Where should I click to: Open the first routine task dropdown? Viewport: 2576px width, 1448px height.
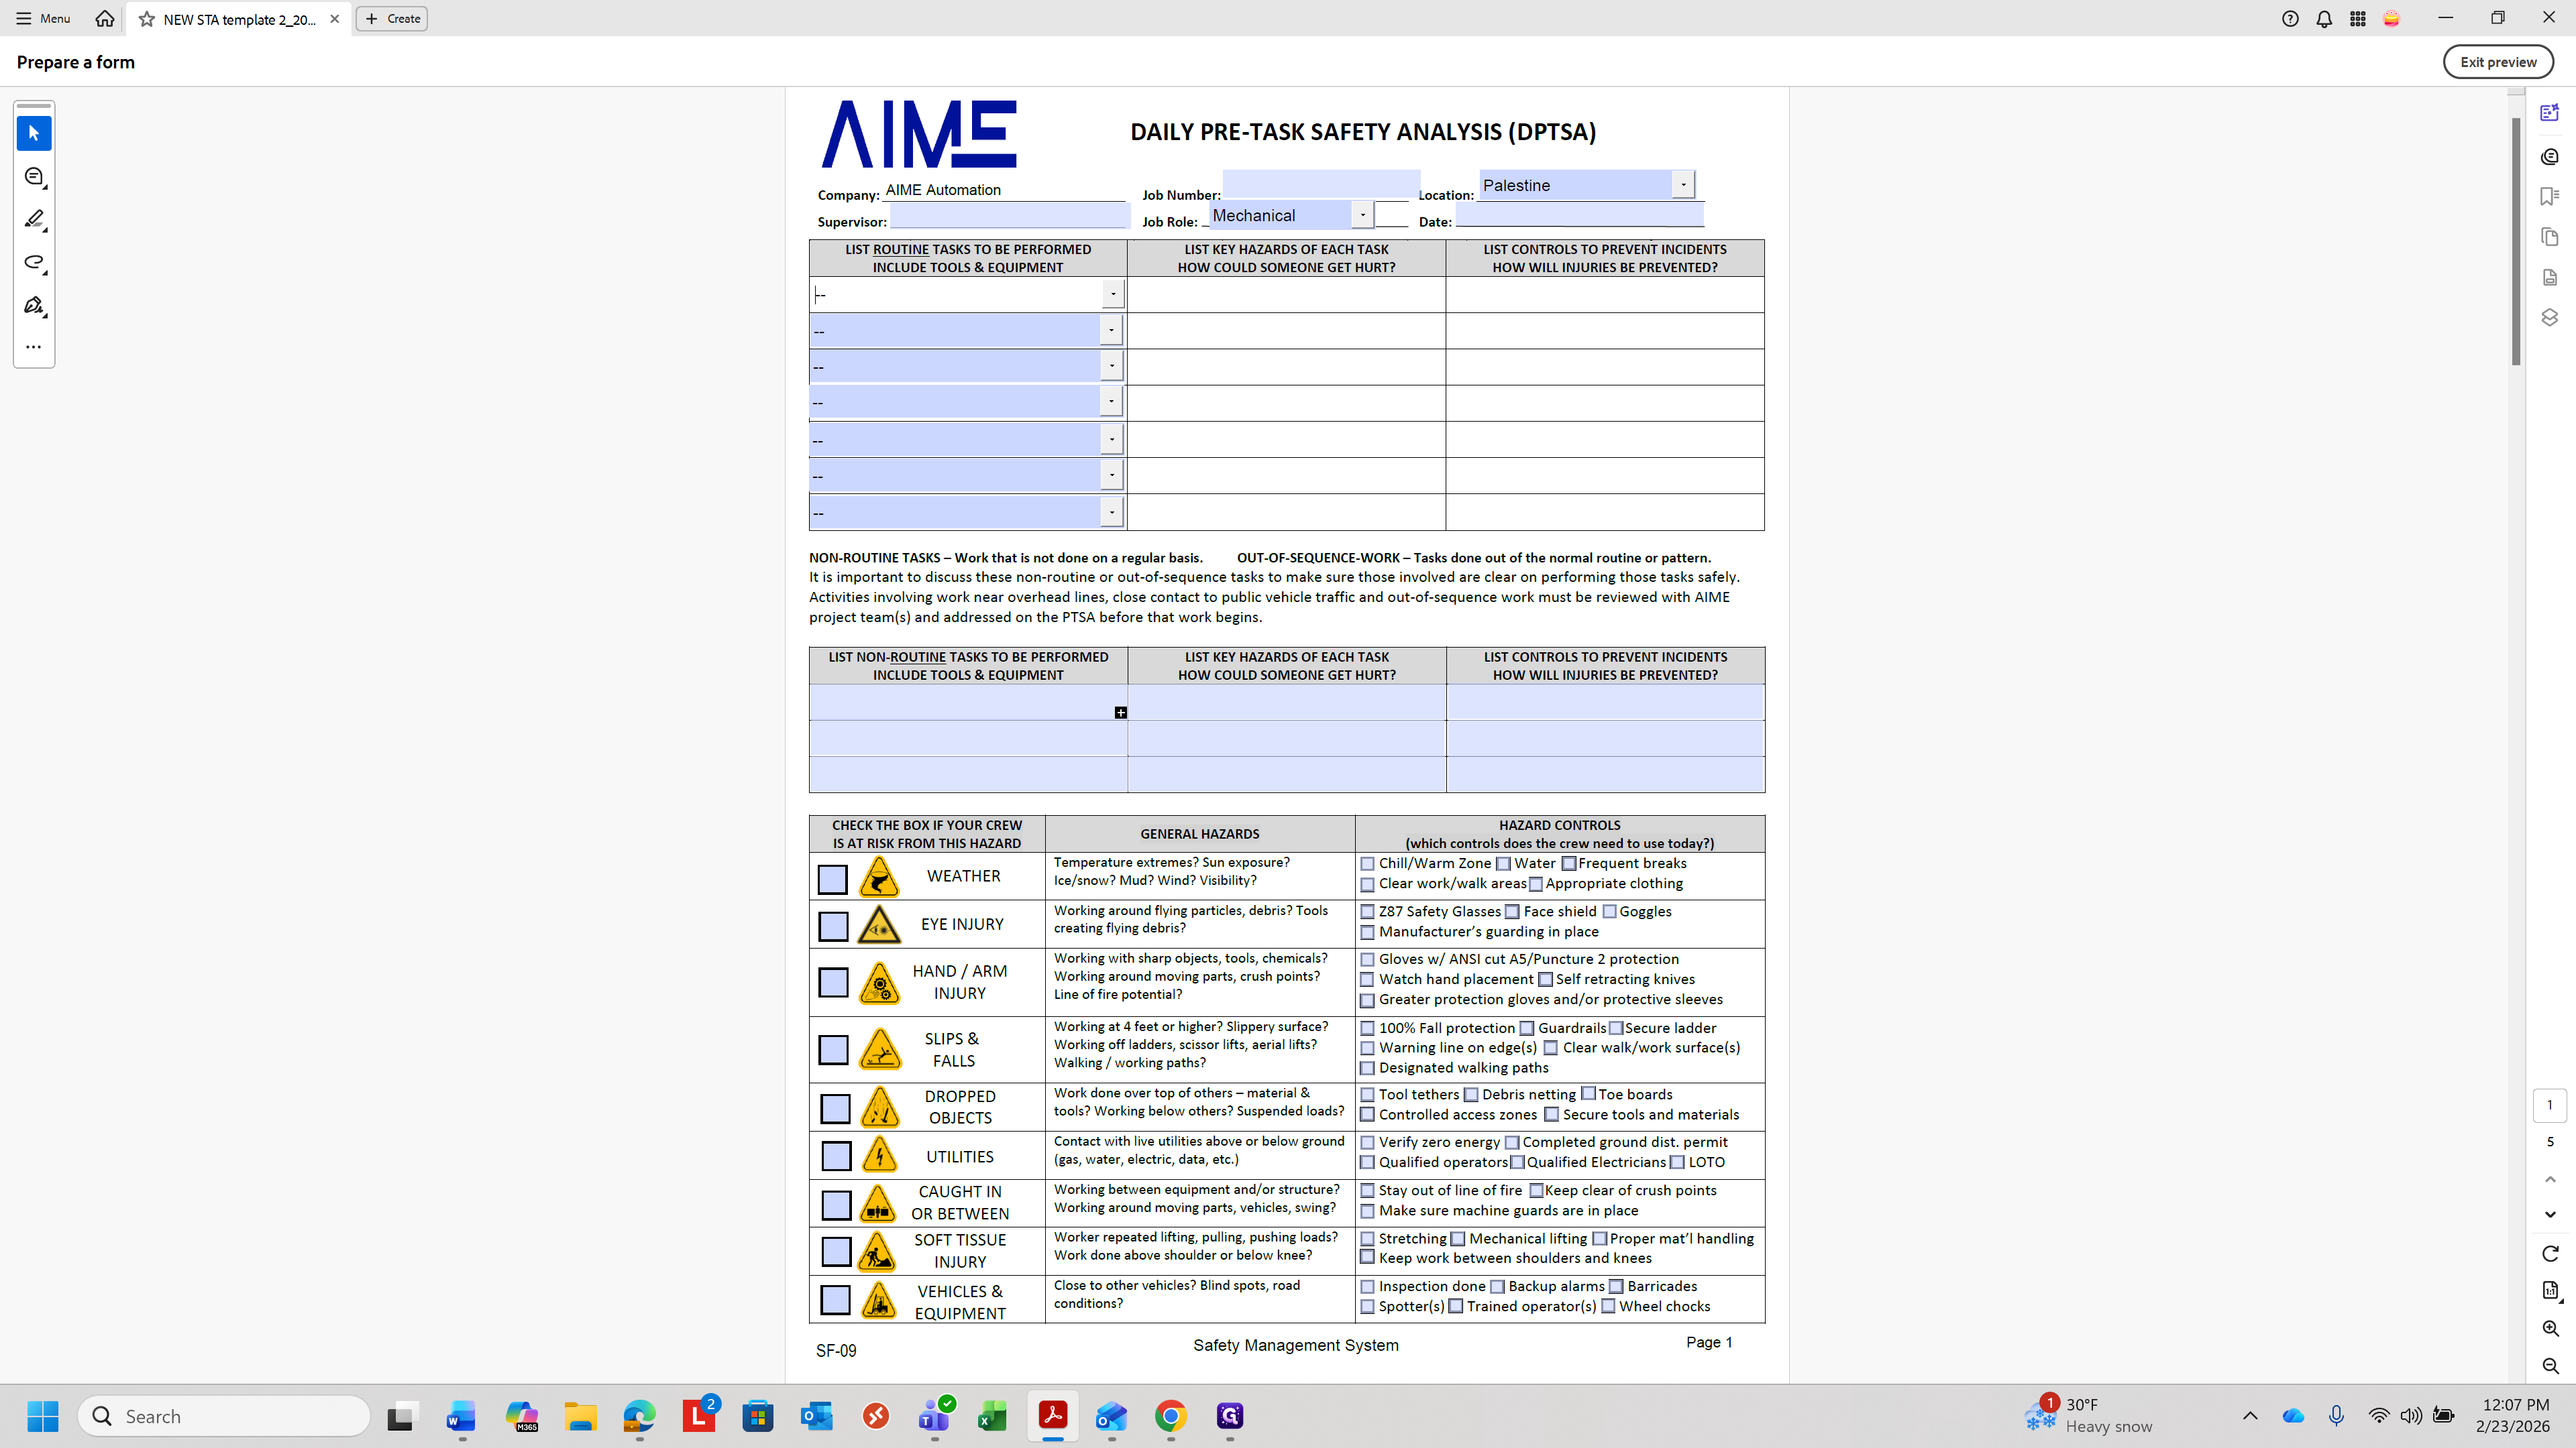point(1112,294)
